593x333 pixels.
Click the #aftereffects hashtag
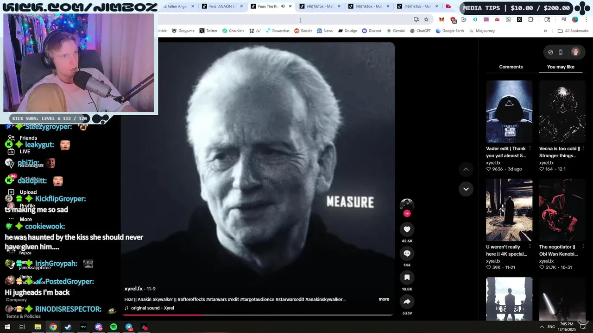(x=191, y=299)
